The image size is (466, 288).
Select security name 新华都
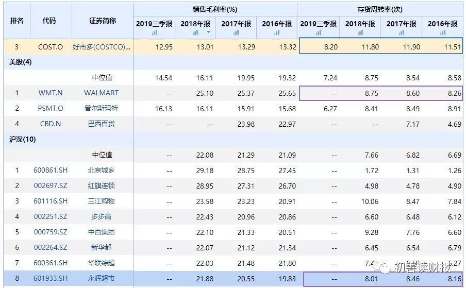pos(102,247)
